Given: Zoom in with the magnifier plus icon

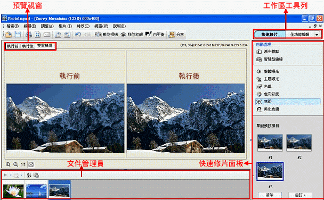Looking at the screenshot, I should pyautogui.click(x=8, y=164).
